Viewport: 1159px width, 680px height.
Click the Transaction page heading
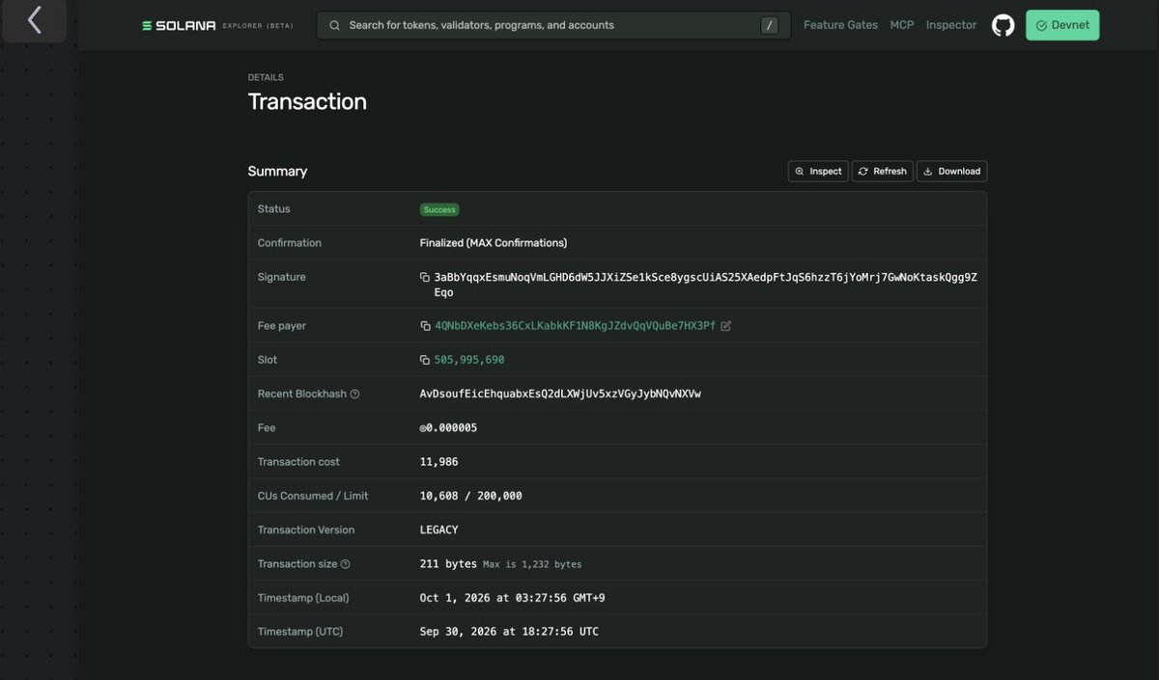pos(307,101)
